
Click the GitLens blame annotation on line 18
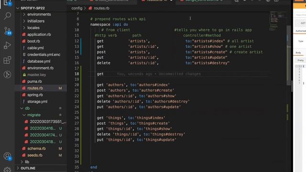[x=159, y=74]
